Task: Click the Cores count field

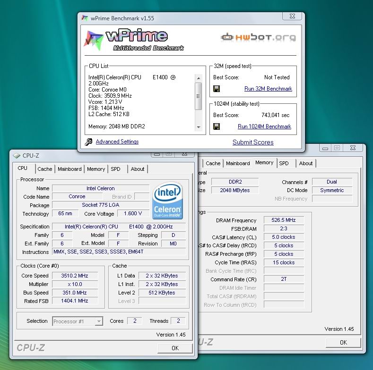Action: pos(135,321)
